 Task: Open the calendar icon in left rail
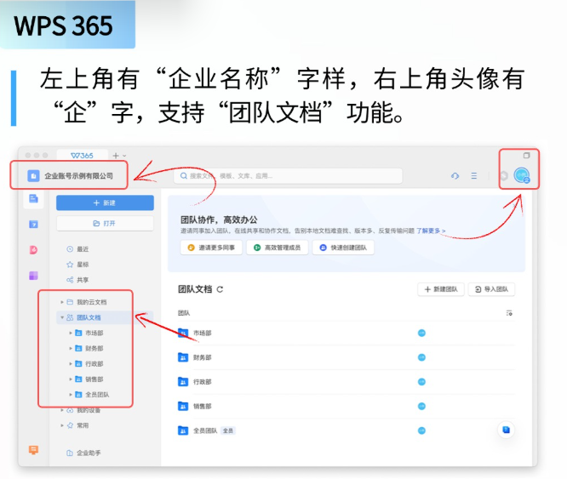click(x=33, y=225)
